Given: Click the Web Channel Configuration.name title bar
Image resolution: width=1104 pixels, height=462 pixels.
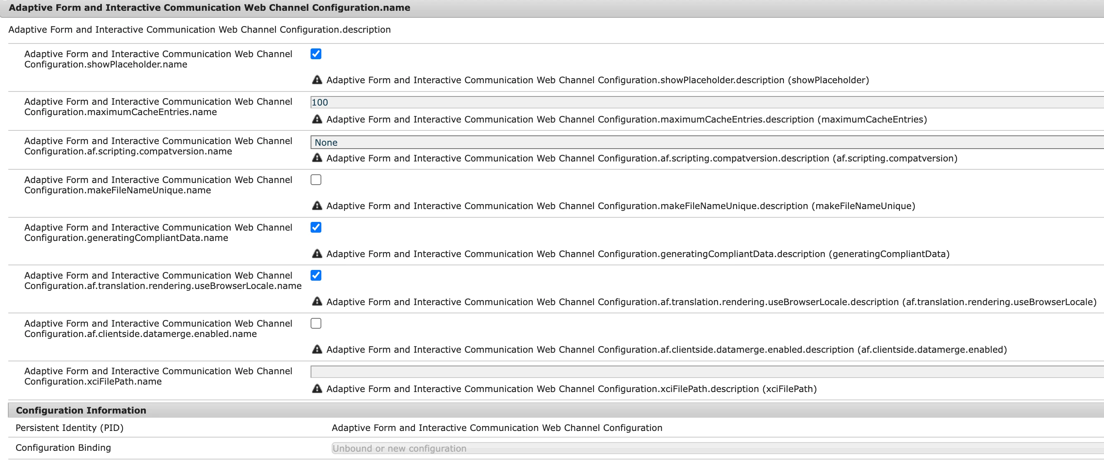Looking at the screenshot, I should point(209,8).
